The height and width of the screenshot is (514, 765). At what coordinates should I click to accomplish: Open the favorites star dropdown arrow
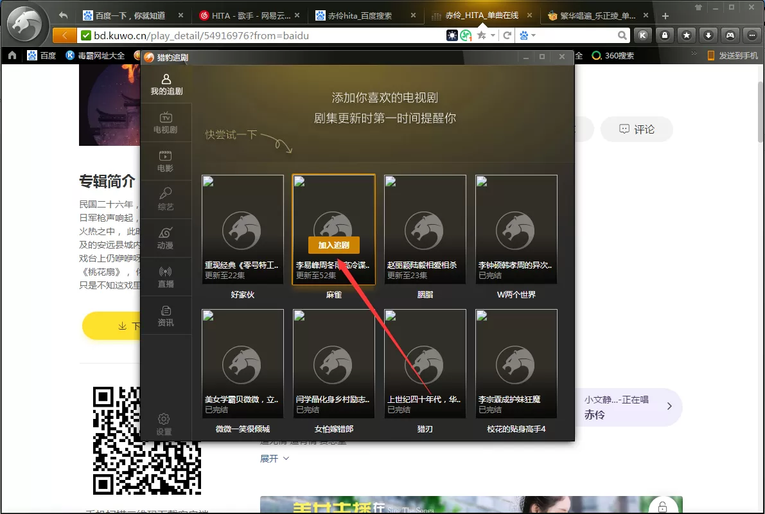(493, 35)
